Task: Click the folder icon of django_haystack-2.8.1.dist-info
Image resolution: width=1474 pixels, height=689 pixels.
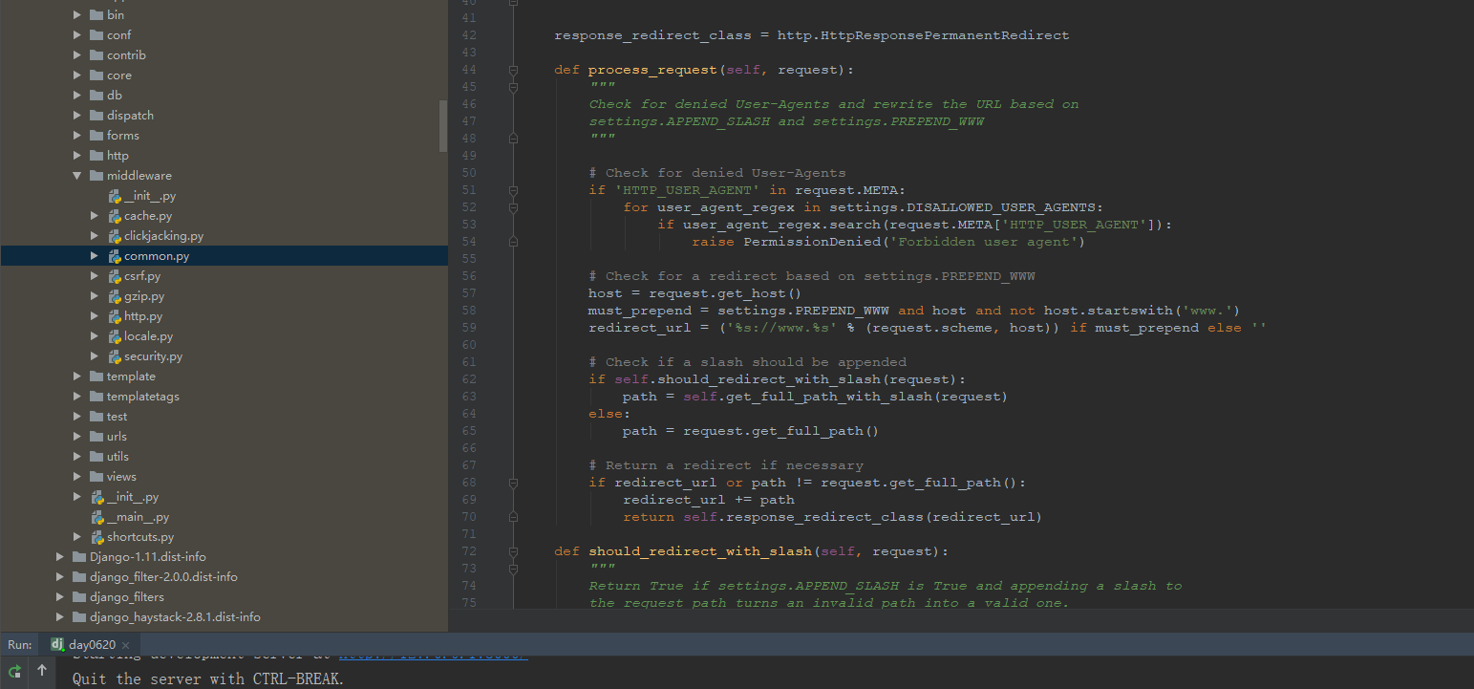Action: point(79,617)
